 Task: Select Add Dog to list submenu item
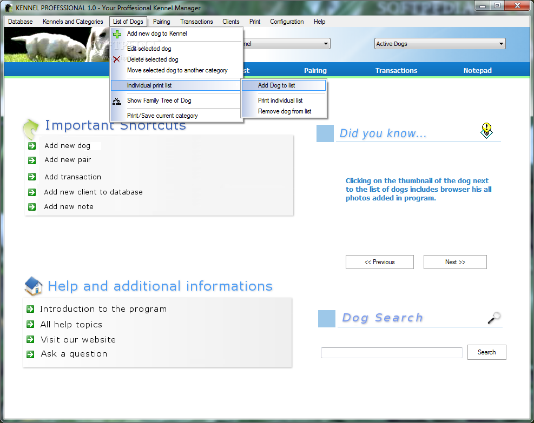click(284, 85)
